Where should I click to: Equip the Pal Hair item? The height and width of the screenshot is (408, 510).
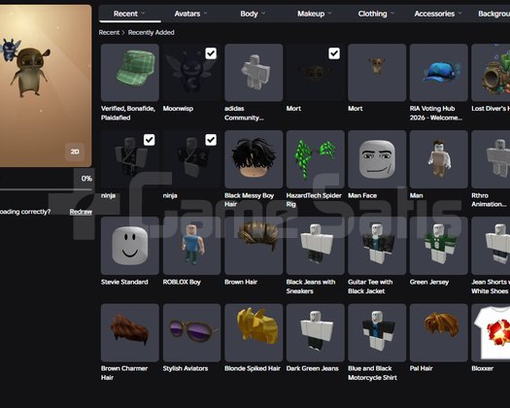tap(439, 332)
